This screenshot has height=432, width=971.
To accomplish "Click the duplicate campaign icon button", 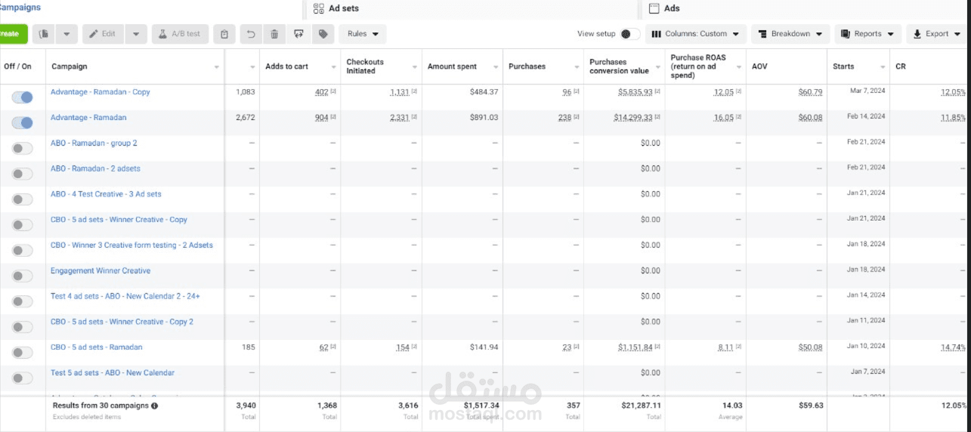I will click(x=45, y=34).
